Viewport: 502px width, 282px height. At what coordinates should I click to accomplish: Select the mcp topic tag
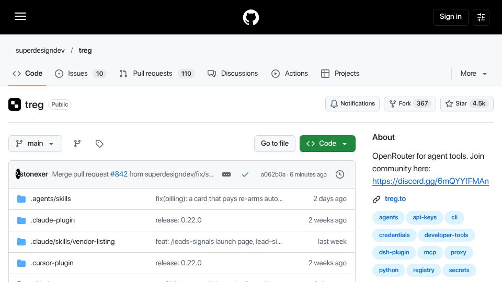tap(430, 252)
